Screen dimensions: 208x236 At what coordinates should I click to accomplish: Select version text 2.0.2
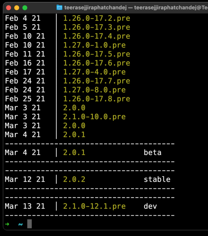coord(74,180)
